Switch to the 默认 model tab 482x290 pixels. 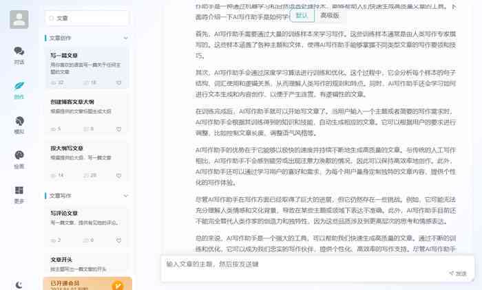pos(302,16)
